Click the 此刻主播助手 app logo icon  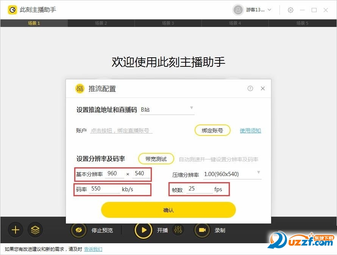click(12, 10)
